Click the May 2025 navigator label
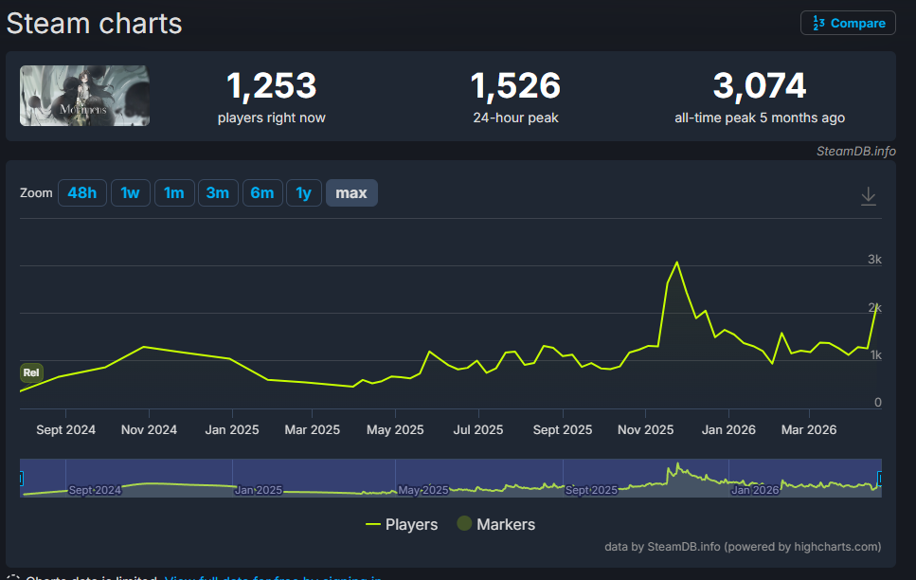This screenshot has height=580, width=916. 422,490
